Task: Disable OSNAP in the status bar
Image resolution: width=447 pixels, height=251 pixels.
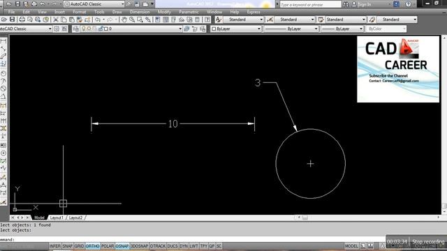Action: 122,246
